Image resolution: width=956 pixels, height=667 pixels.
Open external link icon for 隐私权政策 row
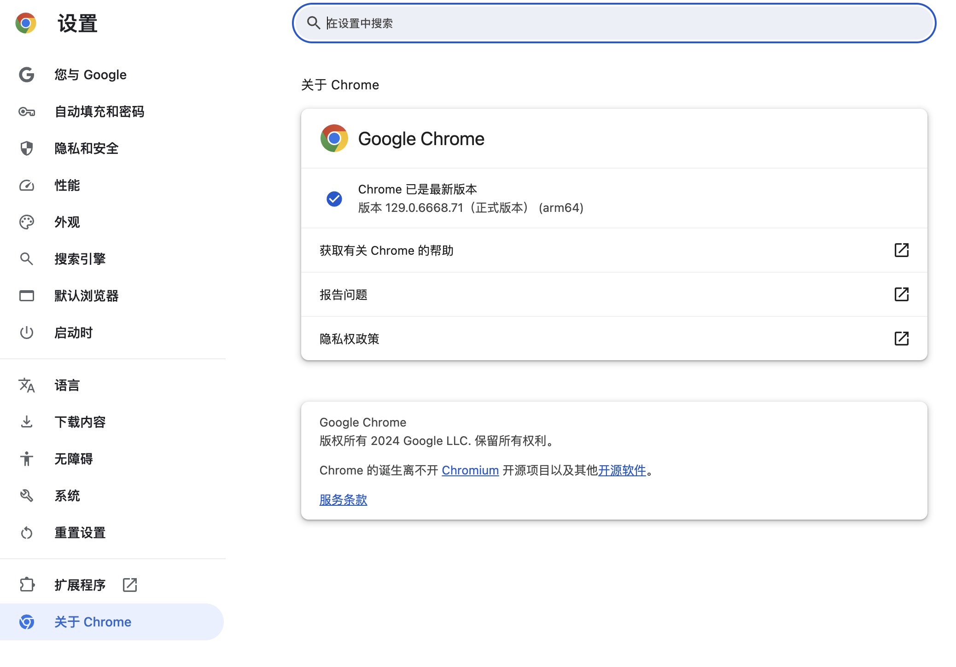901,339
